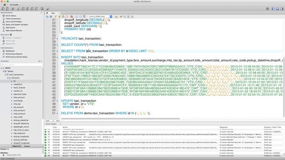Click the DELETE FROM demo.taxi_transaction statement
Image resolution: width=285 pixels, height=160 pixels.
pyautogui.click(x=106, y=113)
